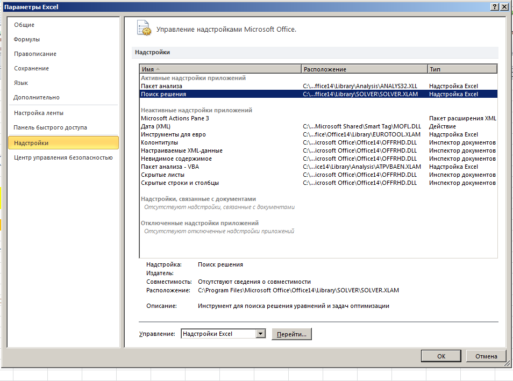Click Отсутствуют сведения о совместимости text
Image resolution: width=513 pixels, height=381 pixels.
[x=254, y=282]
